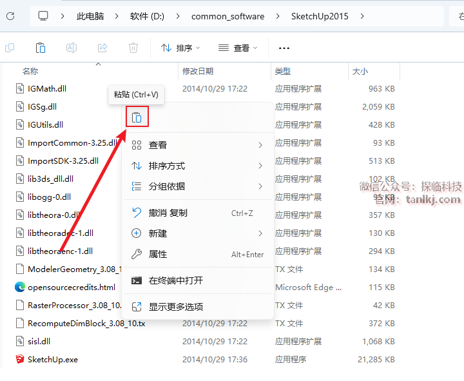The image size is (464, 381).
Task: Click the delete trash icon in toolbar
Action: click(x=133, y=48)
